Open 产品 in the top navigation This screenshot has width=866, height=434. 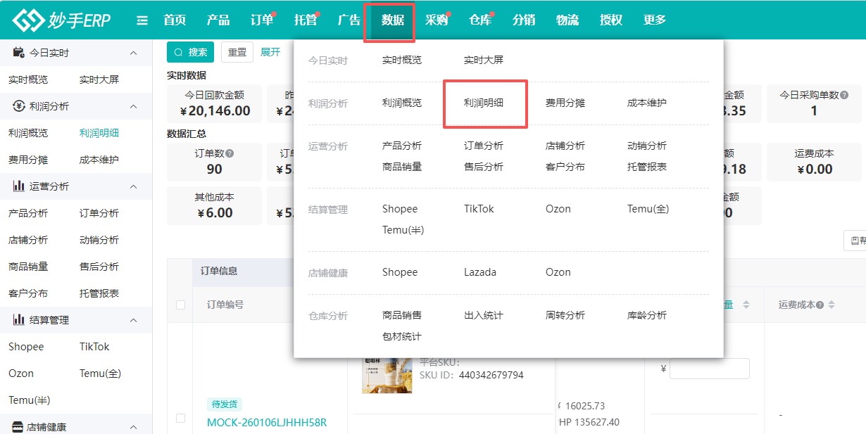pyautogui.click(x=218, y=20)
